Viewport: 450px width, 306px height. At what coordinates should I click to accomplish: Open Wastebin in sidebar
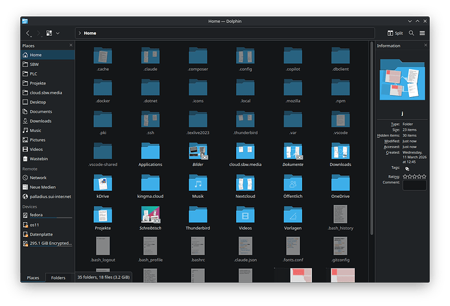point(48,159)
